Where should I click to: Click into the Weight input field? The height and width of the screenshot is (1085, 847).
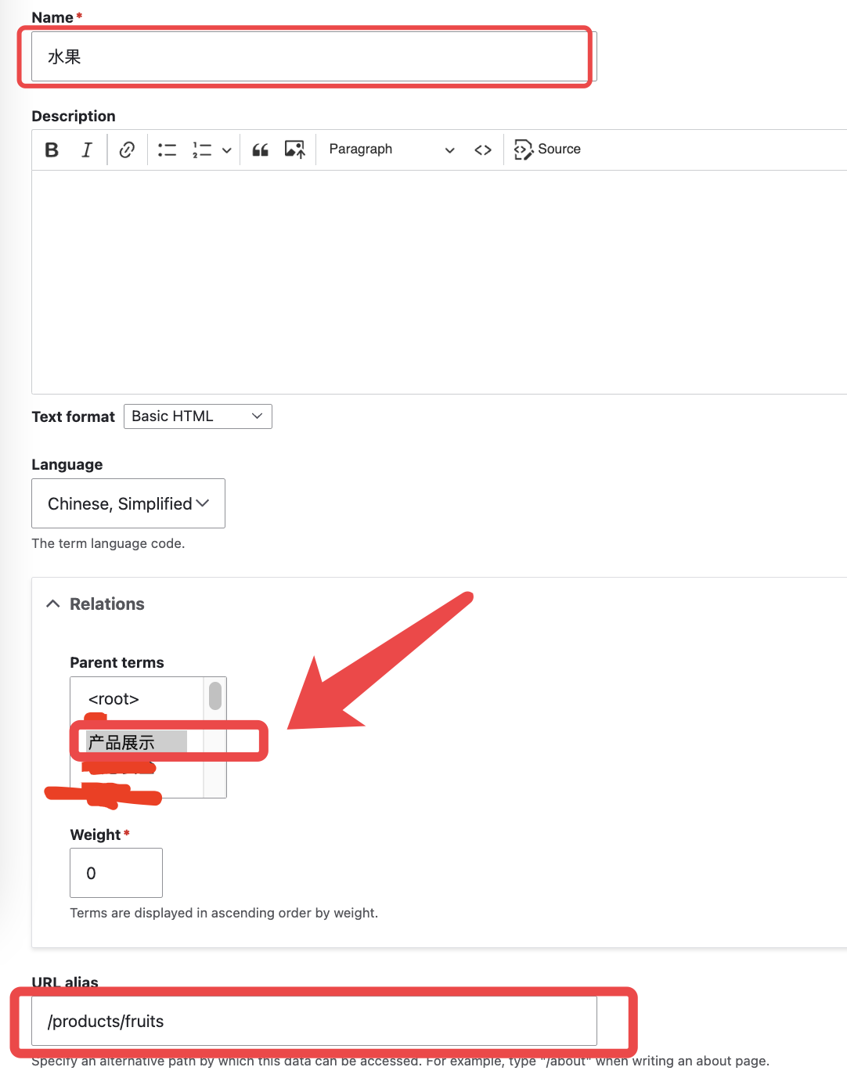[116, 873]
